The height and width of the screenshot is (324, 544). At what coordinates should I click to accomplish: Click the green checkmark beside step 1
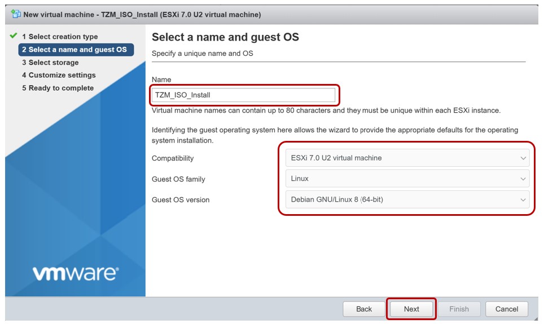(14, 36)
